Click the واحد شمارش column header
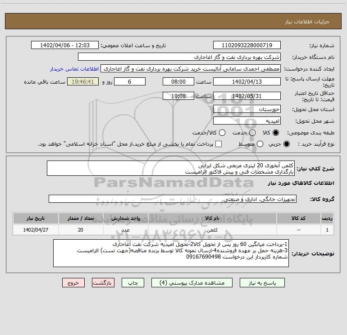 tap(125, 218)
